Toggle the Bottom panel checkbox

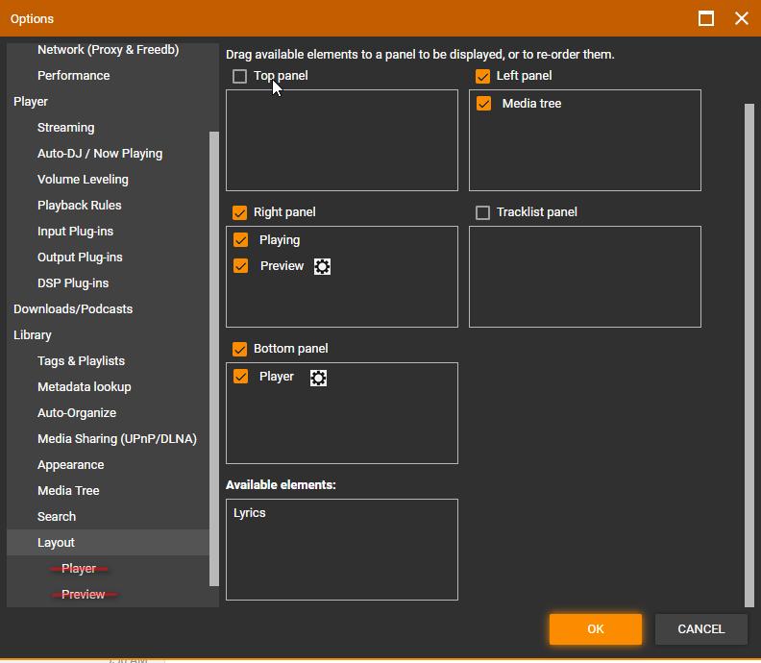240,349
